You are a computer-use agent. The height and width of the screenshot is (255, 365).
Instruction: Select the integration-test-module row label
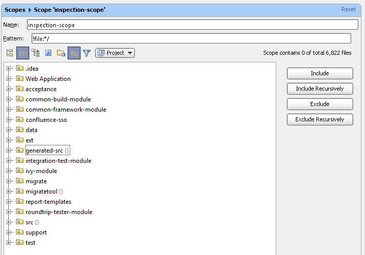(58, 161)
